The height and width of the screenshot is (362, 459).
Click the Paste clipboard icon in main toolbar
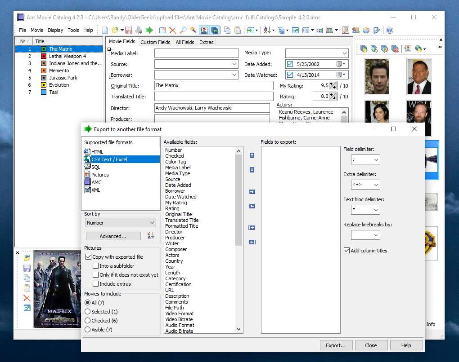pyautogui.click(x=238, y=30)
